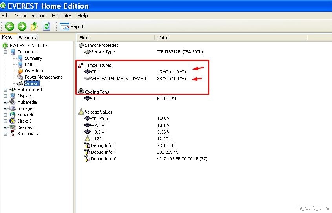Select Power Management in the tree
Screen dimensions: 332x213
pyautogui.click(x=43, y=77)
